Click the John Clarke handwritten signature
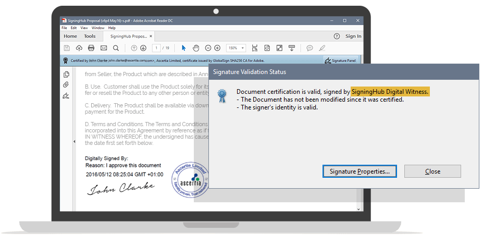Screen dimensions: 483x245 click(x=120, y=188)
